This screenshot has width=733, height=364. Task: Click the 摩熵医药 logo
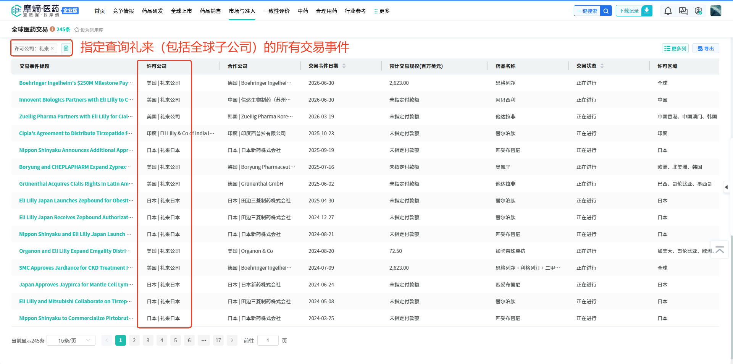(x=35, y=11)
